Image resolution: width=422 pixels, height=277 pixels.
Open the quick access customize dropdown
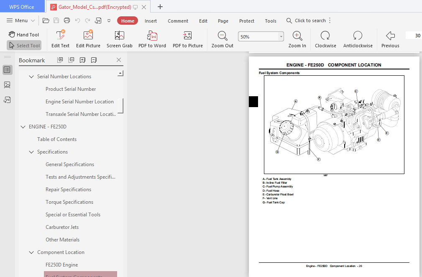[109, 21]
